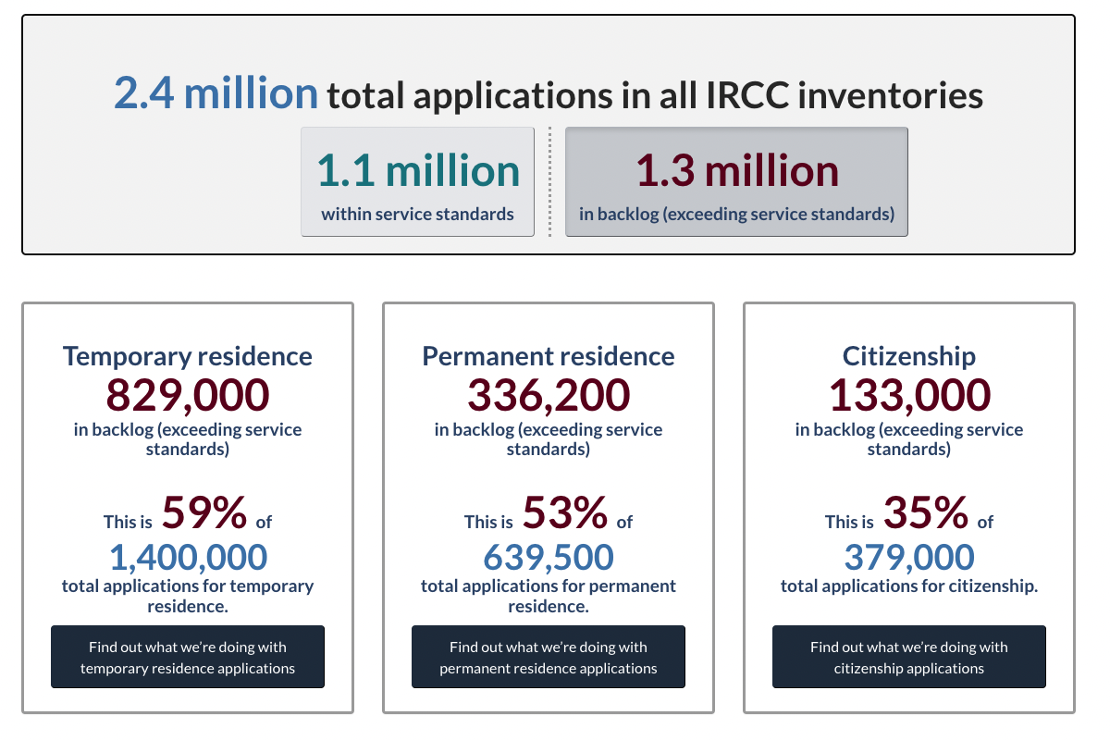The width and height of the screenshot is (1110, 740).
Task: Click the Citizenship heading
Action: (909, 356)
